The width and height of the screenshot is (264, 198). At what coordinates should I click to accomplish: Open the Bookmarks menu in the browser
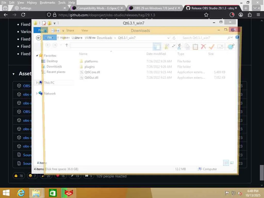[47, 3]
